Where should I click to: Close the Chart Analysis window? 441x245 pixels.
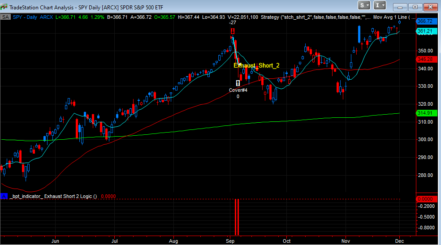click(x=430, y=7)
